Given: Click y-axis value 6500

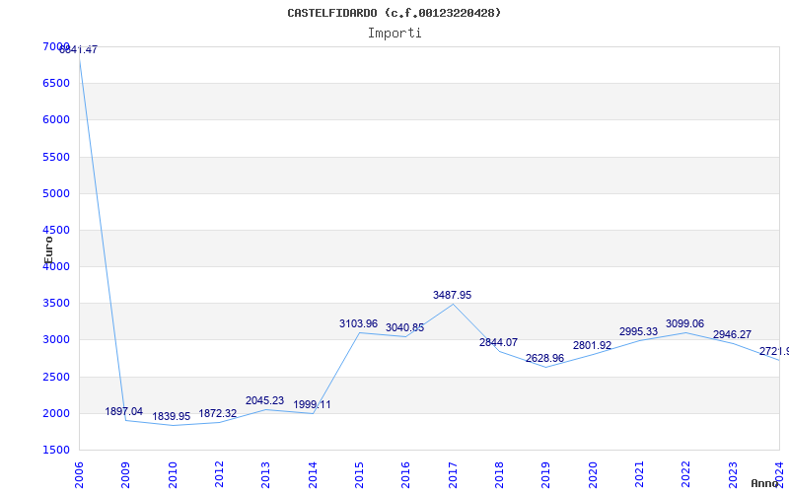Looking at the screenshot, I should coord(56,83).
